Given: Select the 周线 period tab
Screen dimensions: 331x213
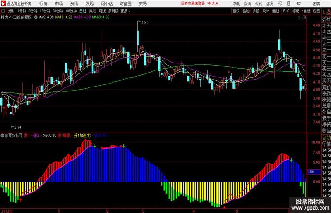Looking at the screenshot, I should click(x=92, y=11).
